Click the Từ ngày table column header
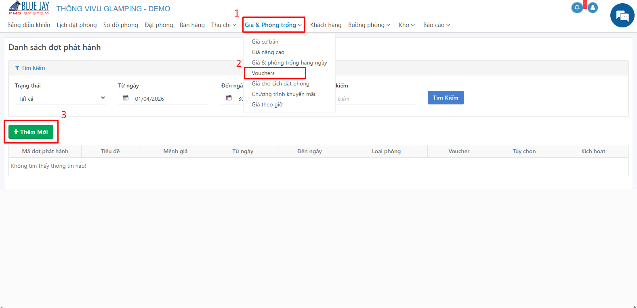637x308 pixels. pyautogui.click(x=243, y=151)
